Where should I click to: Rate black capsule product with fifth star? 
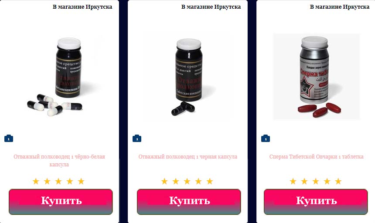(210, 181)
